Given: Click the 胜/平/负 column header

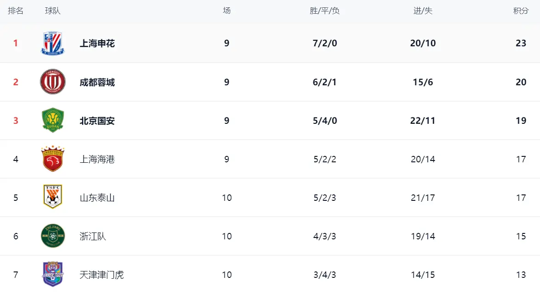Looking at the screenshot, I should coord(325,11).
